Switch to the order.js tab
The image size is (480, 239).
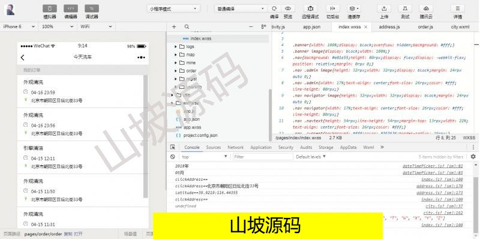click(425, 27)
